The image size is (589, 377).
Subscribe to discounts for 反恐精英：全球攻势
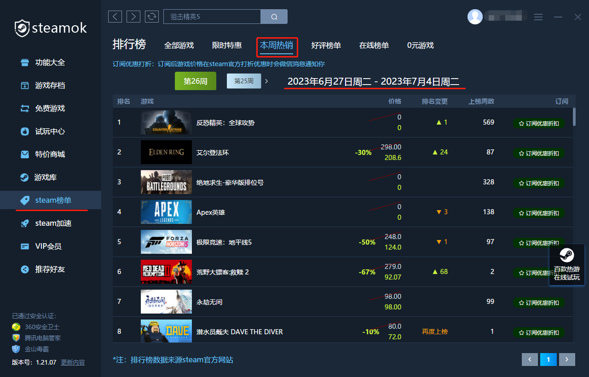[x=539, y=123]
